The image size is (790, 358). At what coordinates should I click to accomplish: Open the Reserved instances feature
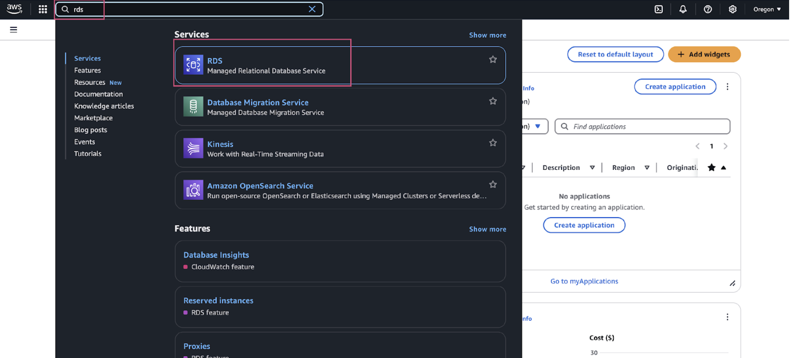coord(218,301)
